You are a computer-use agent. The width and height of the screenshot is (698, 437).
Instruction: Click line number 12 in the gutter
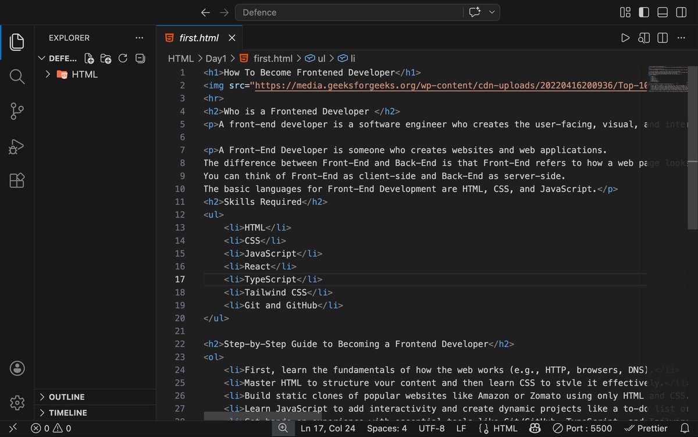click(180, 215)
